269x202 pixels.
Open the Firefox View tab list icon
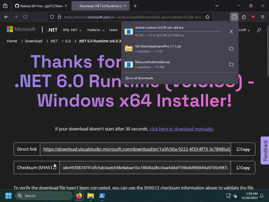coord(5,6)
